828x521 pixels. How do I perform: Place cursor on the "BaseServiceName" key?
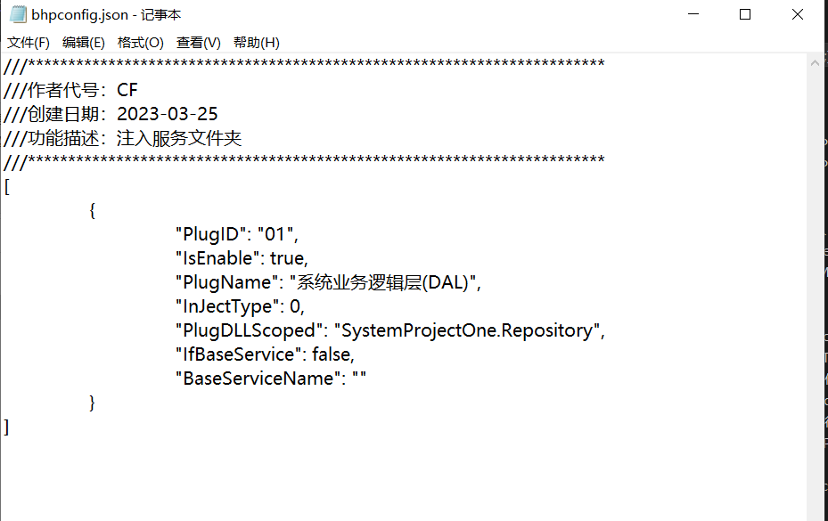pos(258,379)
